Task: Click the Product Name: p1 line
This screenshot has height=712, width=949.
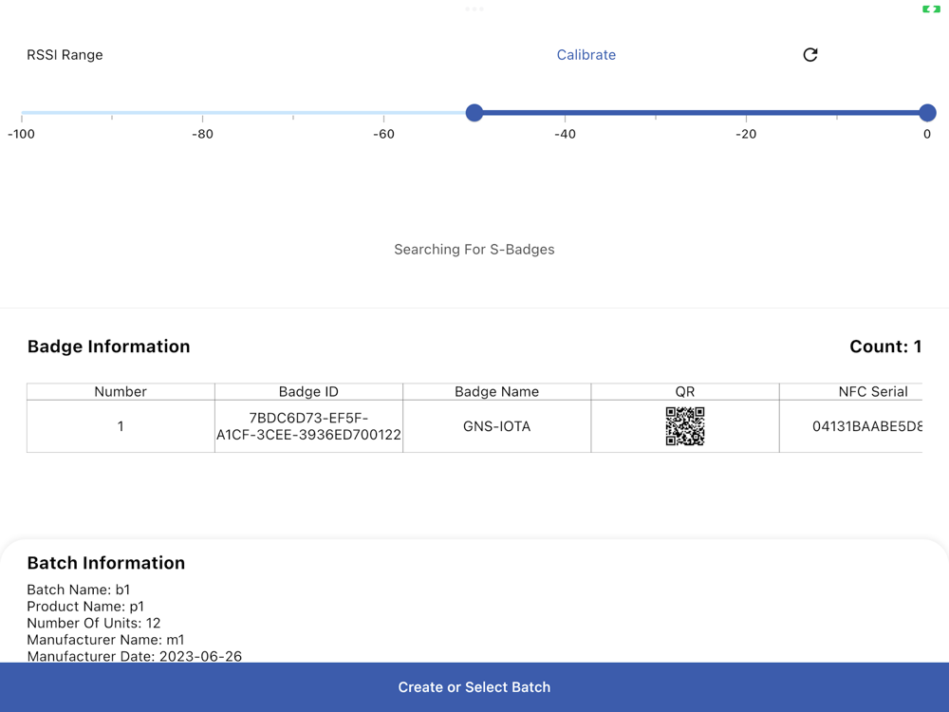Action: click(x=85, y=607)
